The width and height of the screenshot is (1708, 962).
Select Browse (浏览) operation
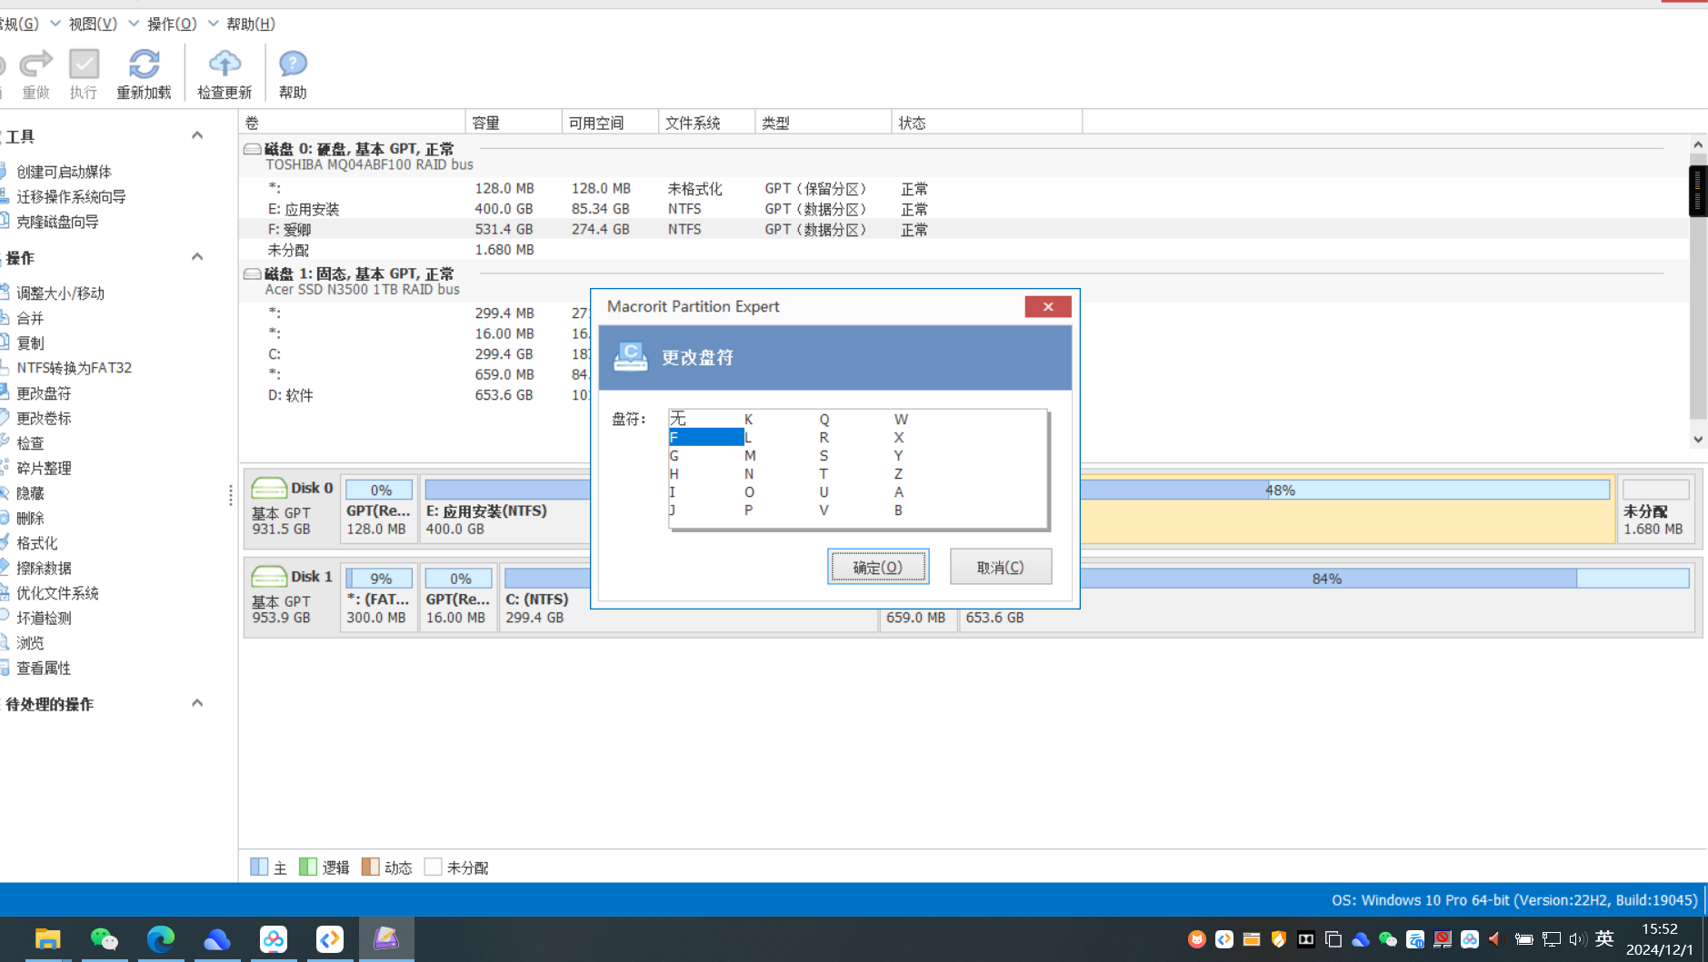30,643
